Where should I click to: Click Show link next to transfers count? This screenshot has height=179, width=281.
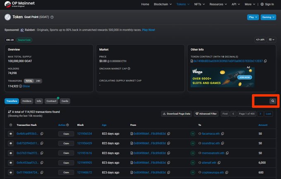tap(26, 86)
